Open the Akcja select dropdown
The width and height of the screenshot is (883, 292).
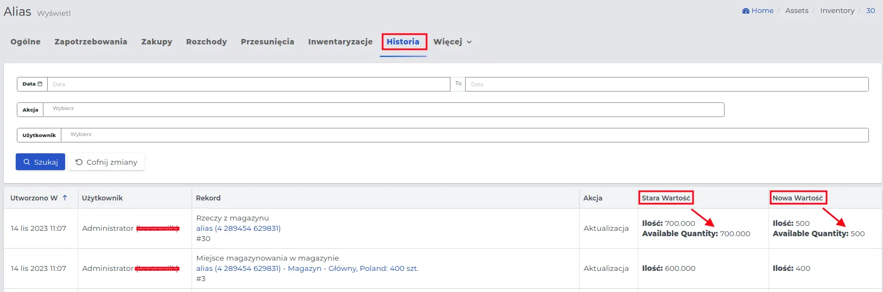pyautogui.click(x=383, y=109)
